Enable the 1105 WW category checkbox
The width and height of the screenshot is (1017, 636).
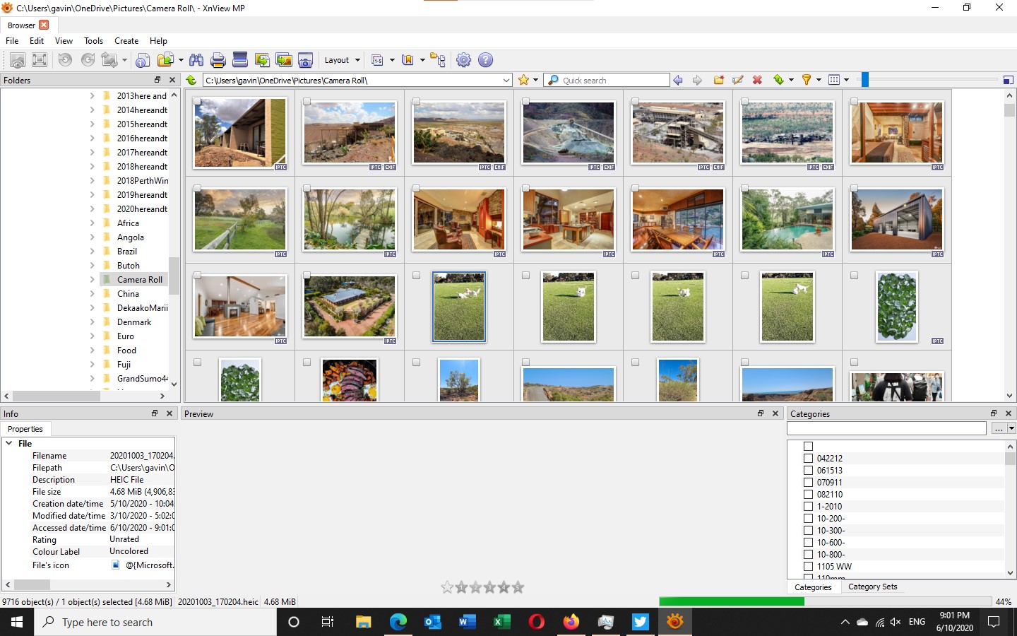click(809, 566)
